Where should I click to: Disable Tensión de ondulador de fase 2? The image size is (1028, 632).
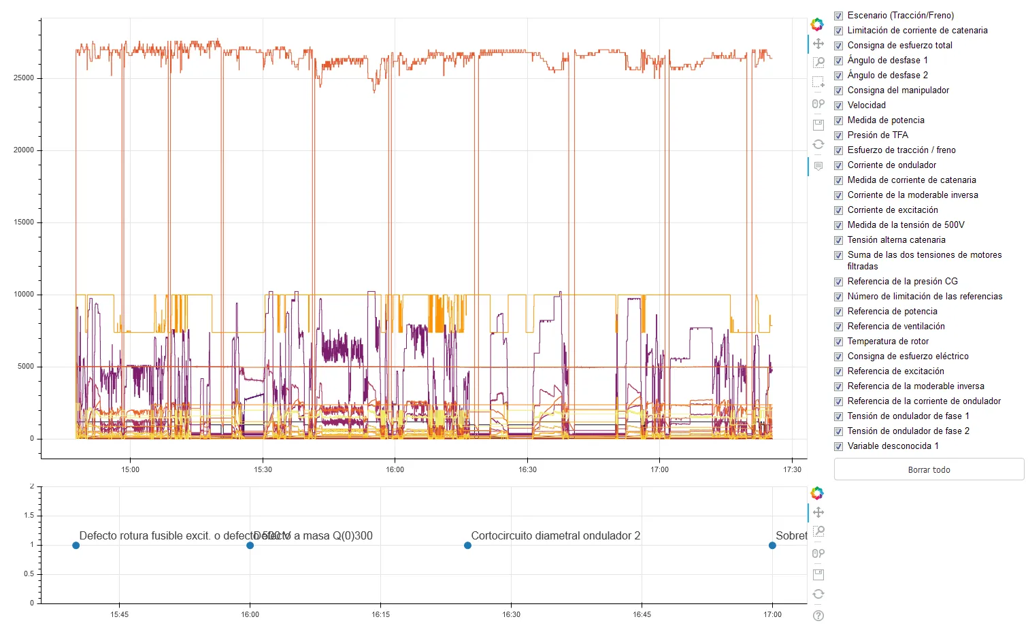click(839, 431)
